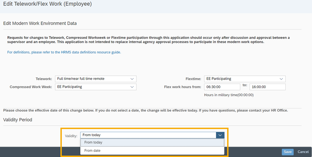Click the Validity input showing From today
Viewport: 312px width, 157px height.
[148, 135]
